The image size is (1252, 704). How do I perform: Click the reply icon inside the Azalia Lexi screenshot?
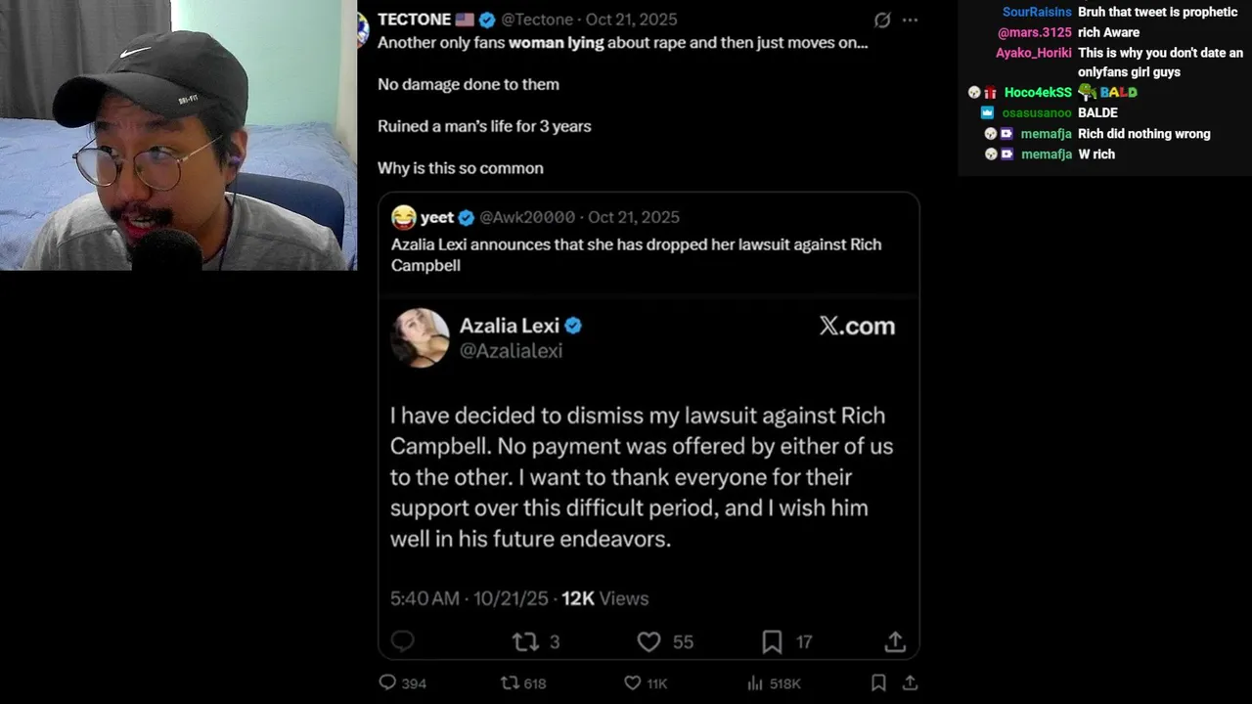pyautogui.click(x=402, y=641)
